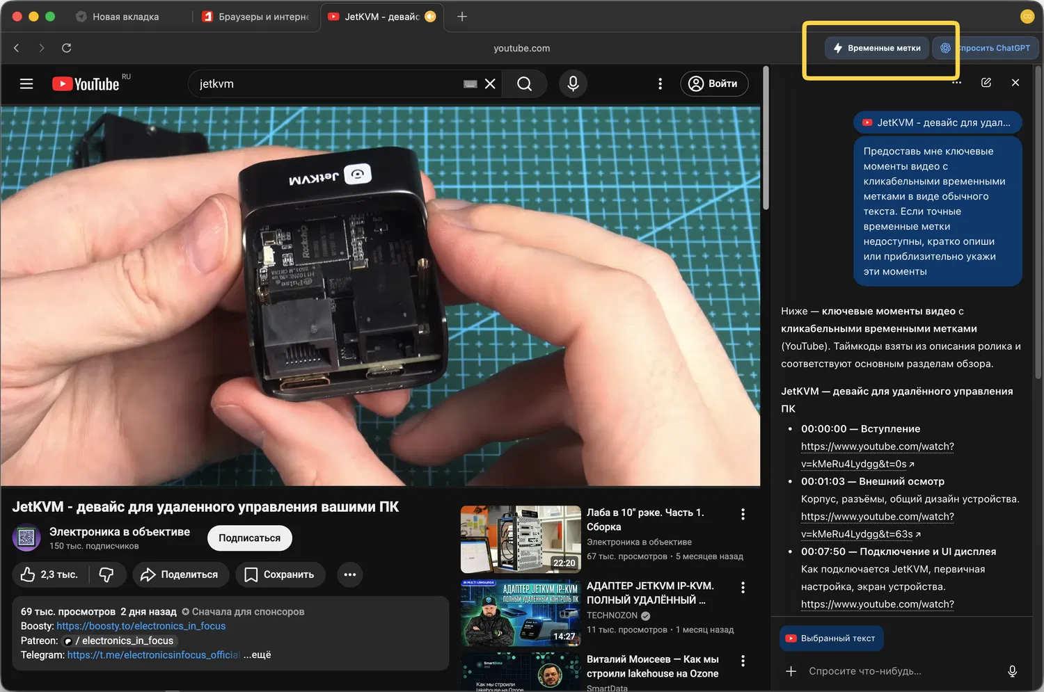The height and width of the screenshot is (692, 1044).
Task: Mute audio on the JetKVM tab
Action: [430, 17]
